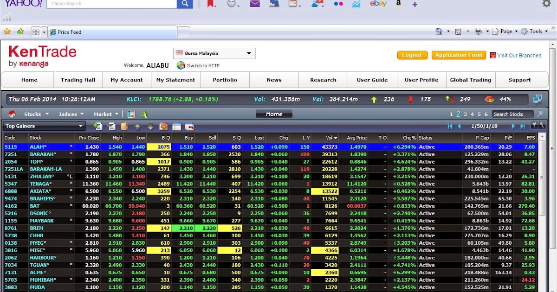Click the browser home icon

(x=439, y=31)
